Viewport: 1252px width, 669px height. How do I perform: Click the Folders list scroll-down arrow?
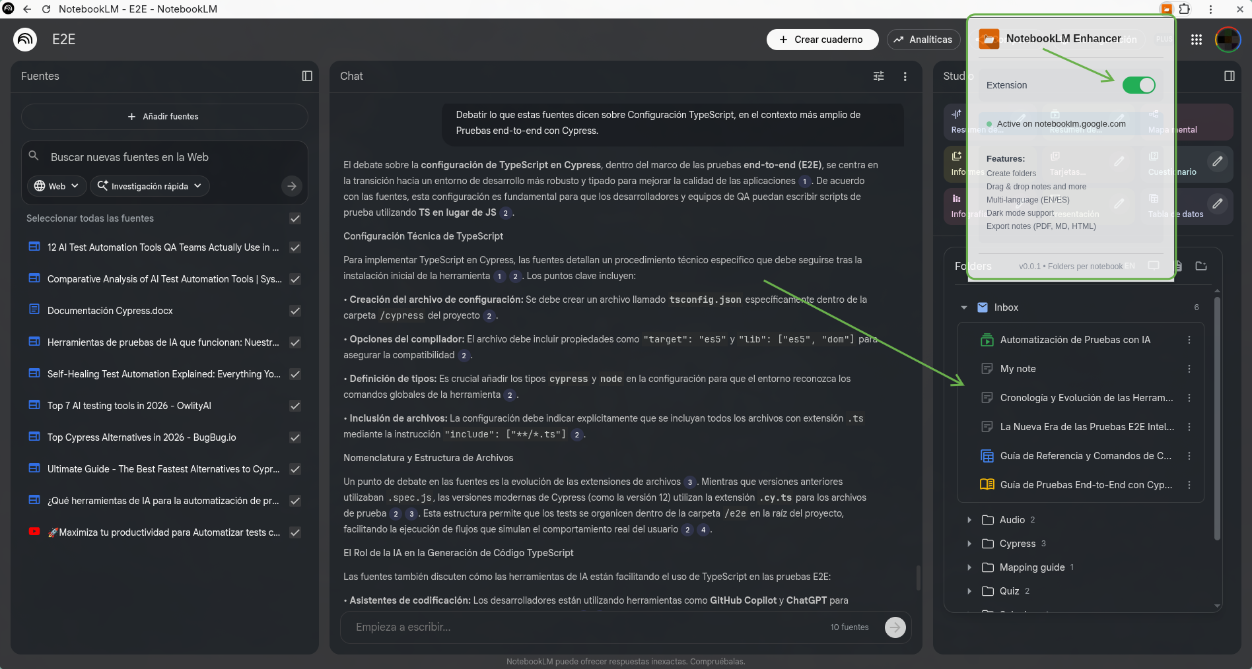tap(1217, 606)
